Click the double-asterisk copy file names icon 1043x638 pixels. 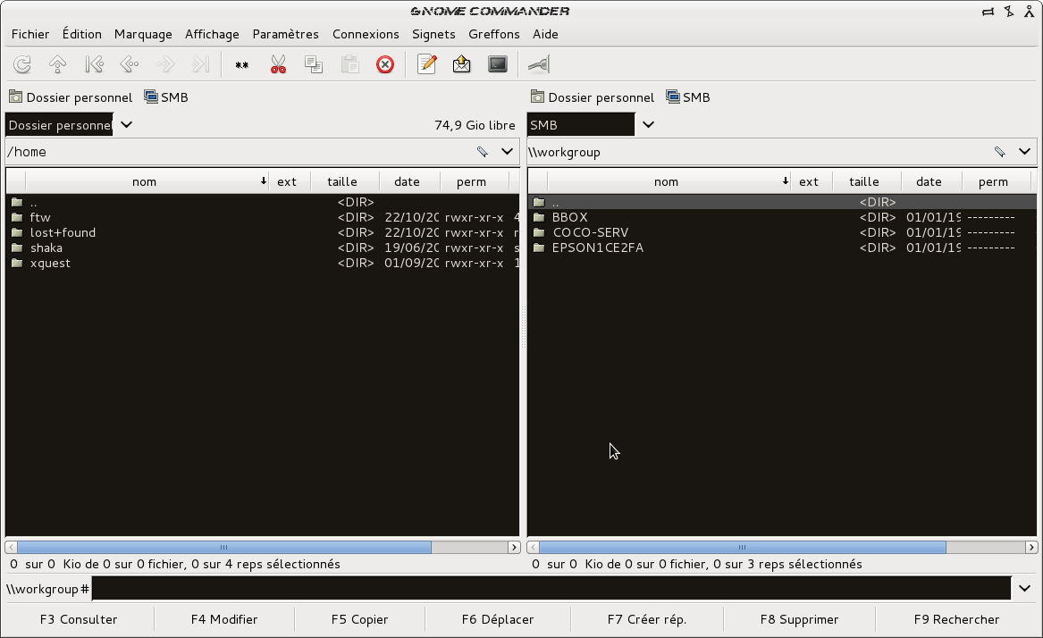(241, 64)
